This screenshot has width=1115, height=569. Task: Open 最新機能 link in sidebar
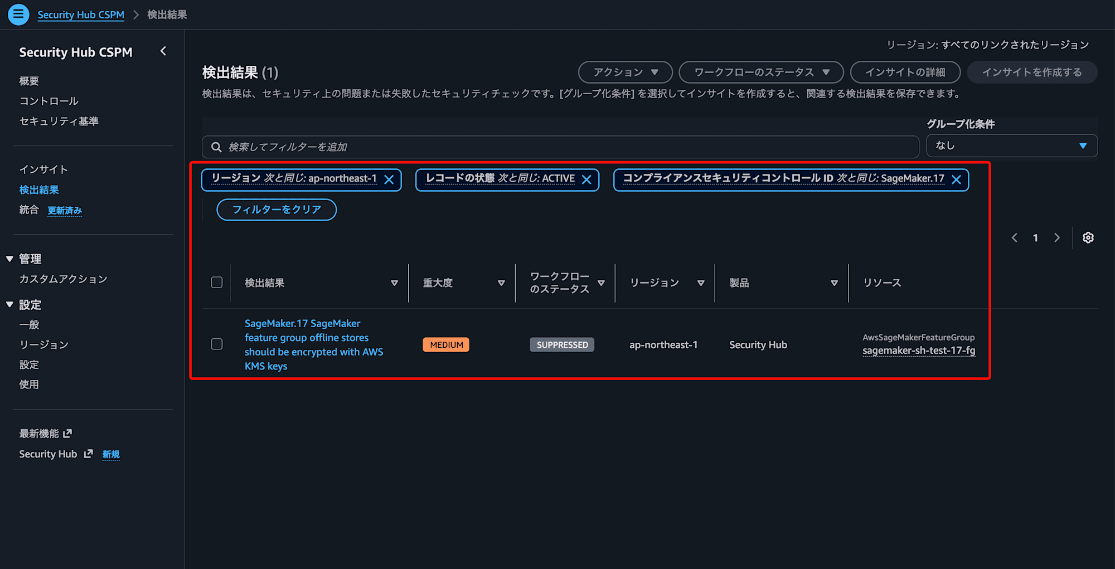coord(39,434)
